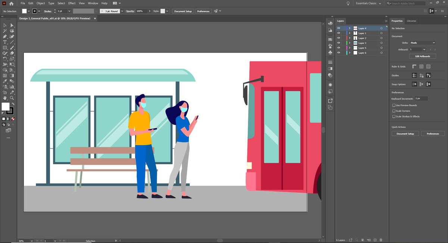Choose the Lasso tool

click(x=12, y=31)
